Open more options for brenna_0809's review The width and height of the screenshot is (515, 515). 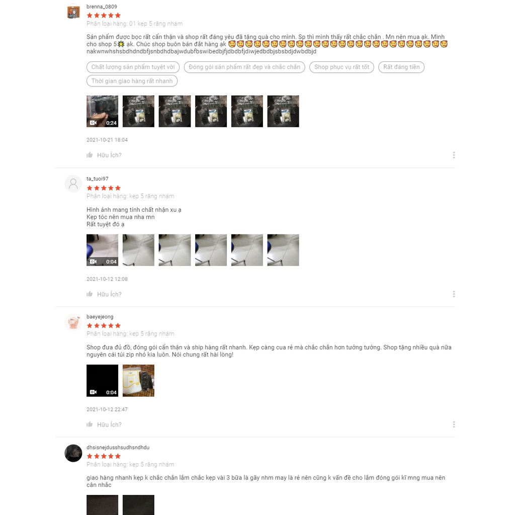pos(454,155)
